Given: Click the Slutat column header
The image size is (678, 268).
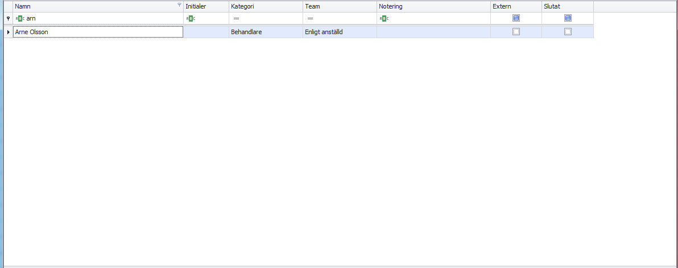Looking at the screenshot, I should point(567,6).
